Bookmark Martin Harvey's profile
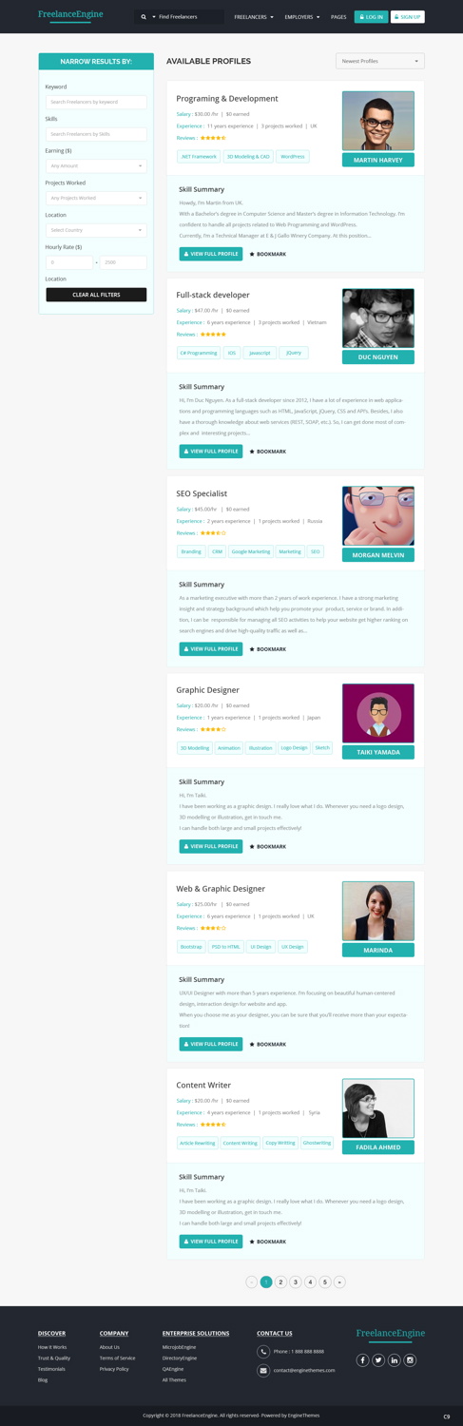Screen dimensions: 463x1426 pyautogui.click(x=267, y=254)
